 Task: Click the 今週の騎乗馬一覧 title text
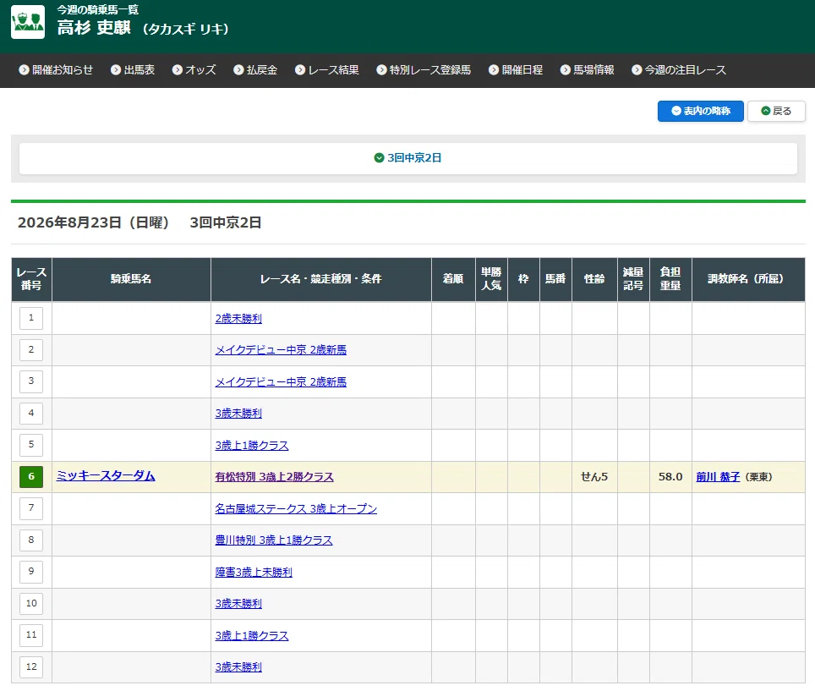[98, 9]
